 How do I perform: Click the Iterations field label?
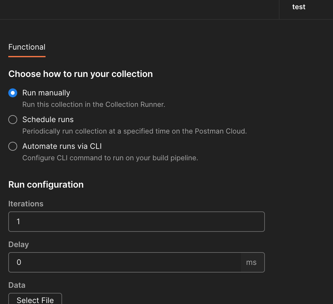26,204
